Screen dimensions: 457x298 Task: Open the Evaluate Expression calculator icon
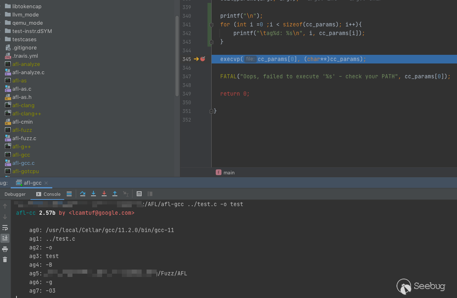[x=139, y=194]
